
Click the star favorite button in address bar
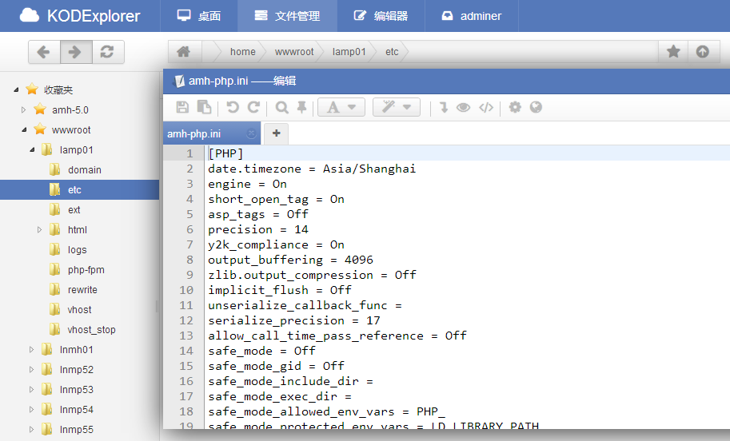pos(673,52)
